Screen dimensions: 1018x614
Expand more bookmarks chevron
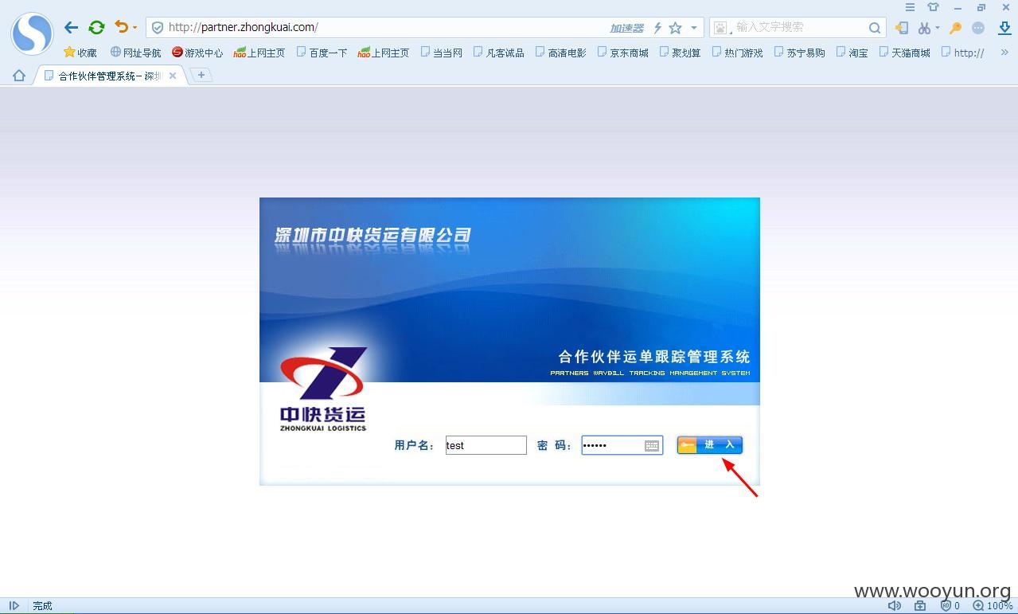1004,53
